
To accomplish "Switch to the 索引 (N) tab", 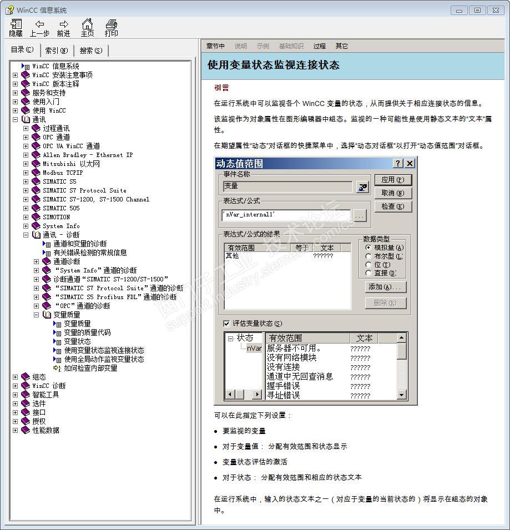I will [57, 51].
